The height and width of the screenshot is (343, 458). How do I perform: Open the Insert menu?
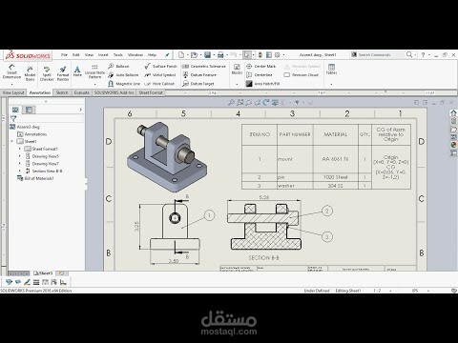pos(103,55)
